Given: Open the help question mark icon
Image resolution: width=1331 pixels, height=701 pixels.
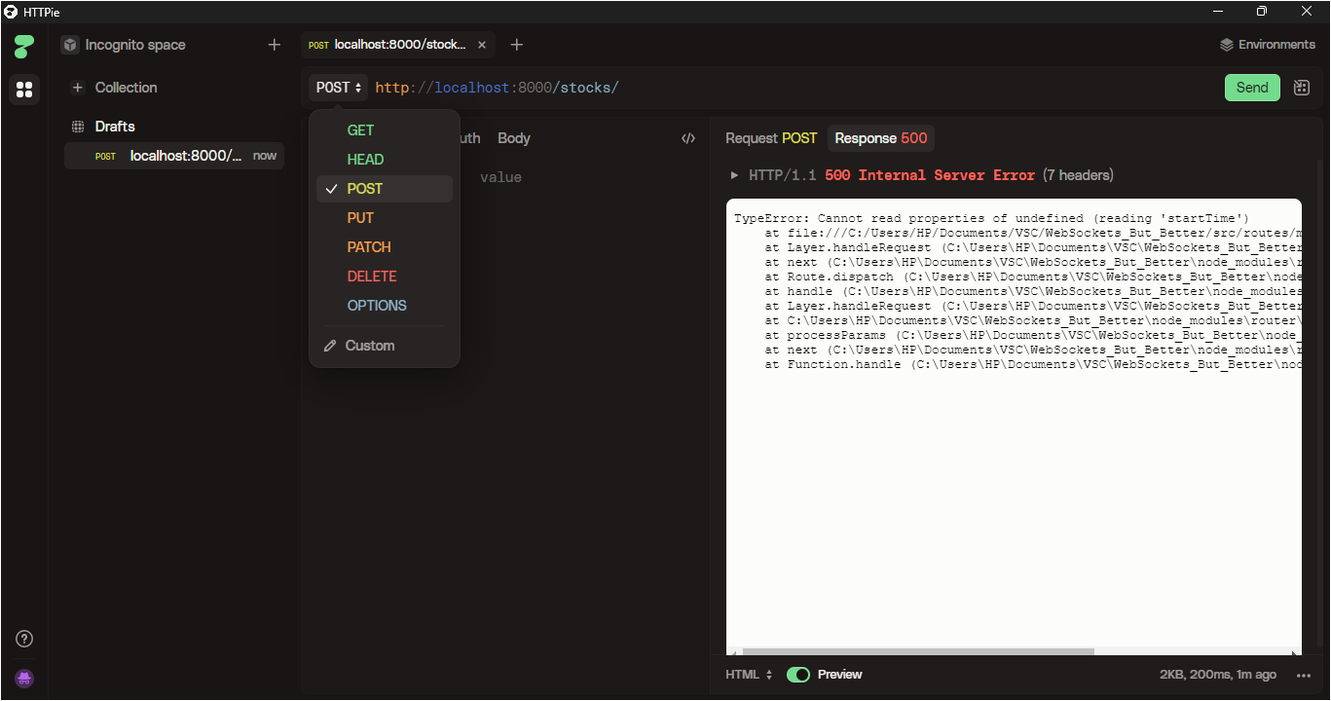Looking at the screenshot, I should 24,639.
